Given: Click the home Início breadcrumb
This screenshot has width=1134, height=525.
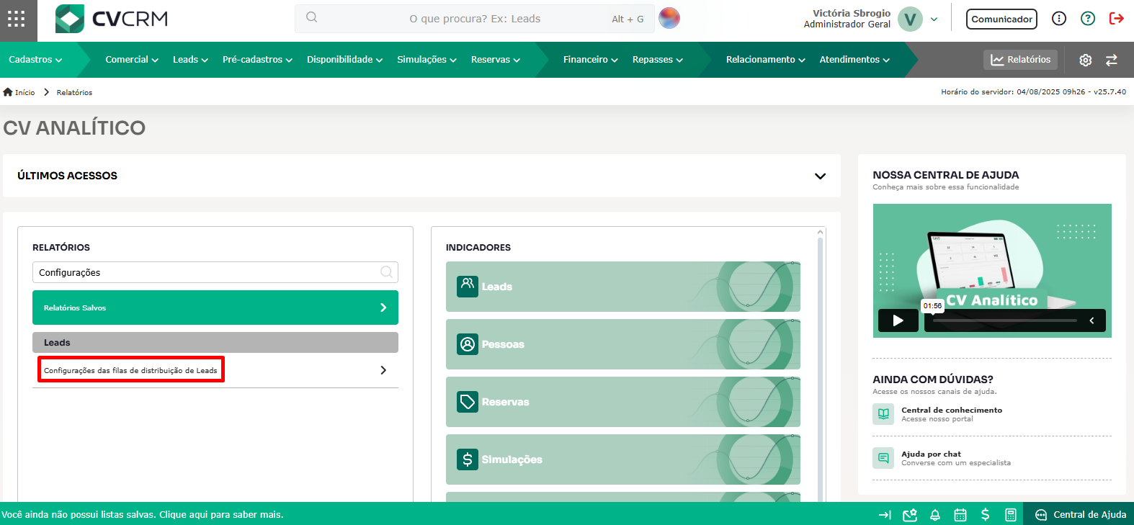Looking at the screenshot, I should tap(19, 92).
